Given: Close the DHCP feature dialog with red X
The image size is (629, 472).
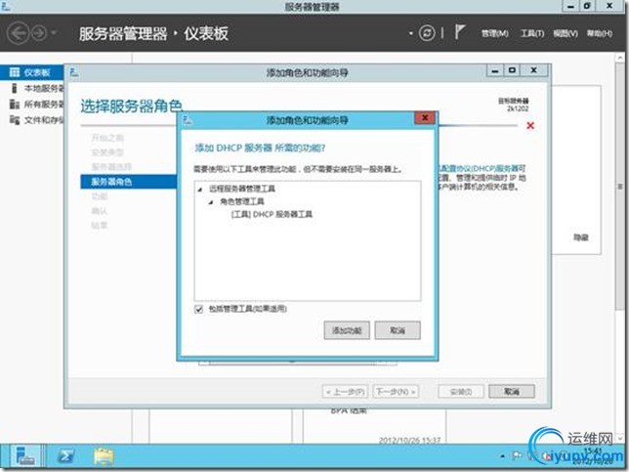Looking at the screenshot, I should (x=425, y=118).
